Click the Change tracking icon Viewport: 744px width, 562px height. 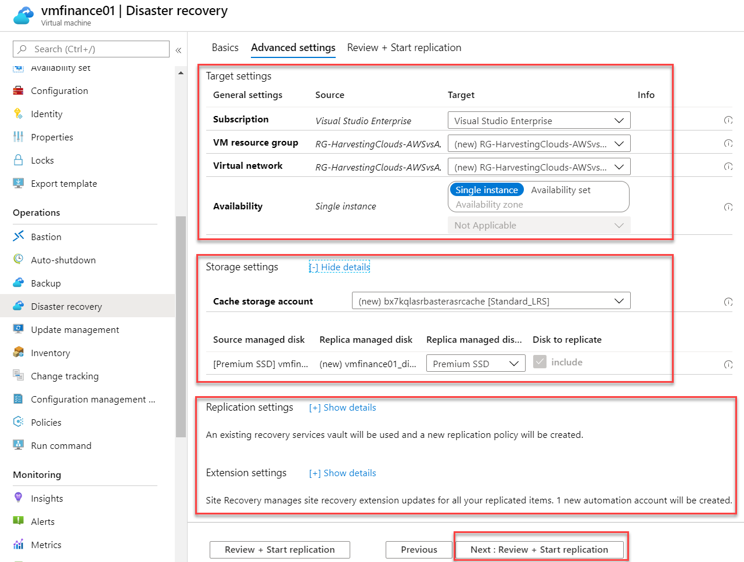pos(19,375)
